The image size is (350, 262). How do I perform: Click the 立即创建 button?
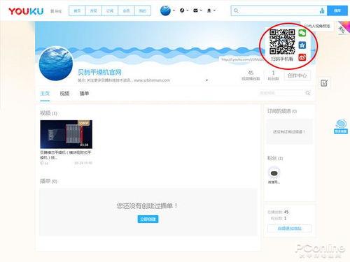(x=148, y=219)
